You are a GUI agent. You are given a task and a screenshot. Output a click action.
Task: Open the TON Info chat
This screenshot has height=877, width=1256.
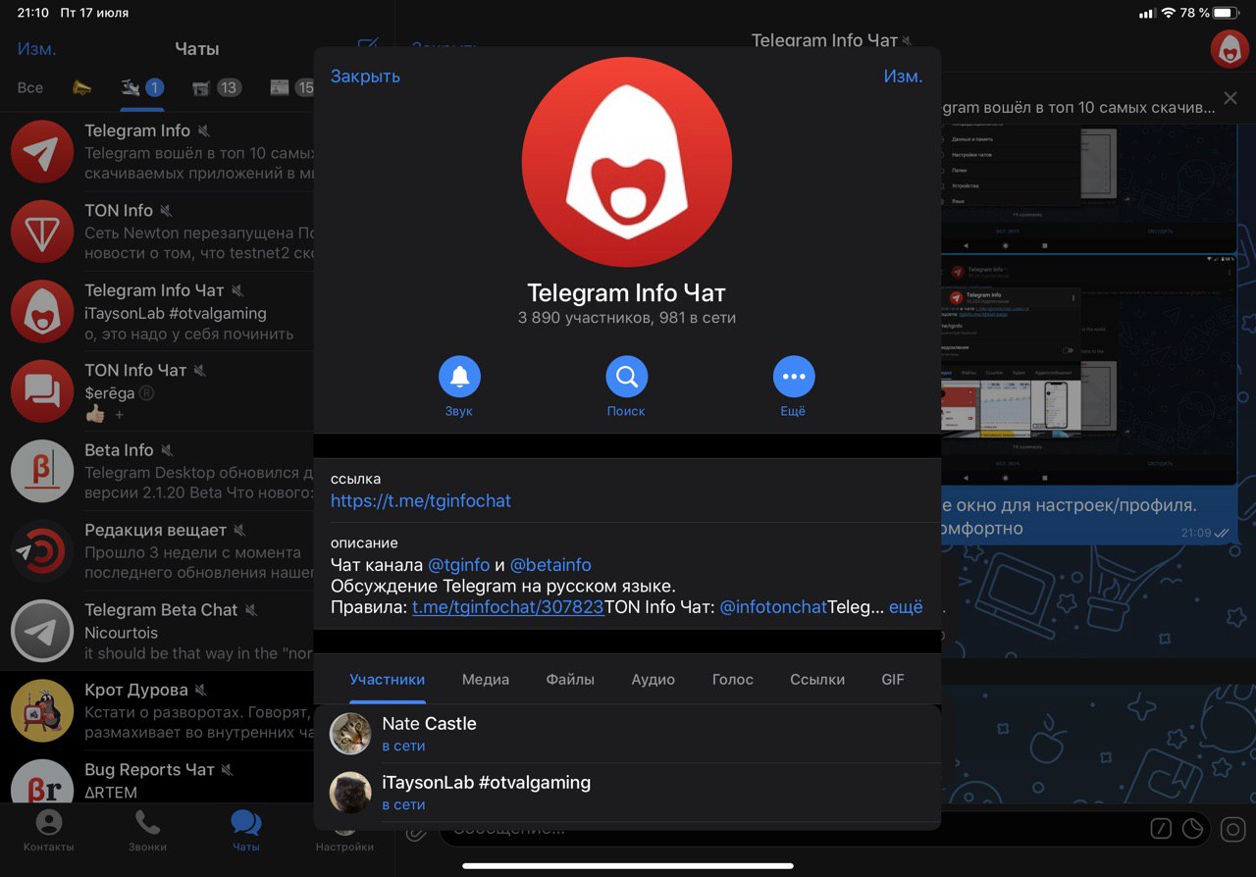point(157,232)
